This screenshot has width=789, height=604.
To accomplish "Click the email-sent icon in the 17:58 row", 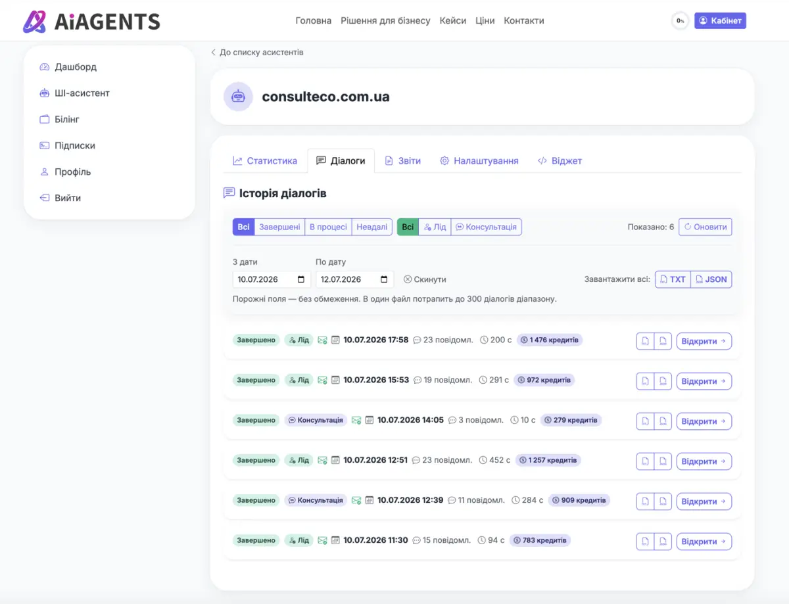I will (x=322, y=340).
